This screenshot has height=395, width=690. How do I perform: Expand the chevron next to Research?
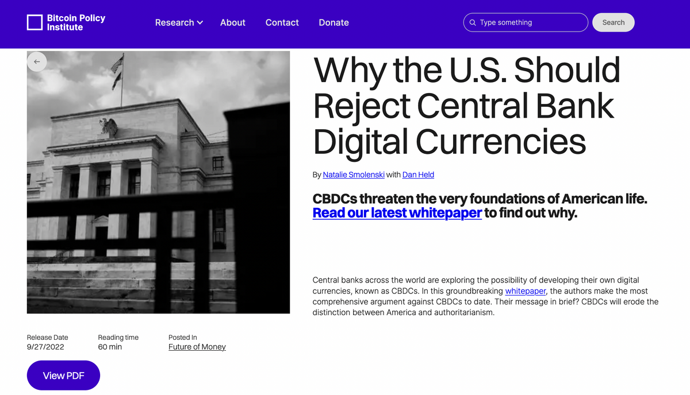[x=200, y=22]
